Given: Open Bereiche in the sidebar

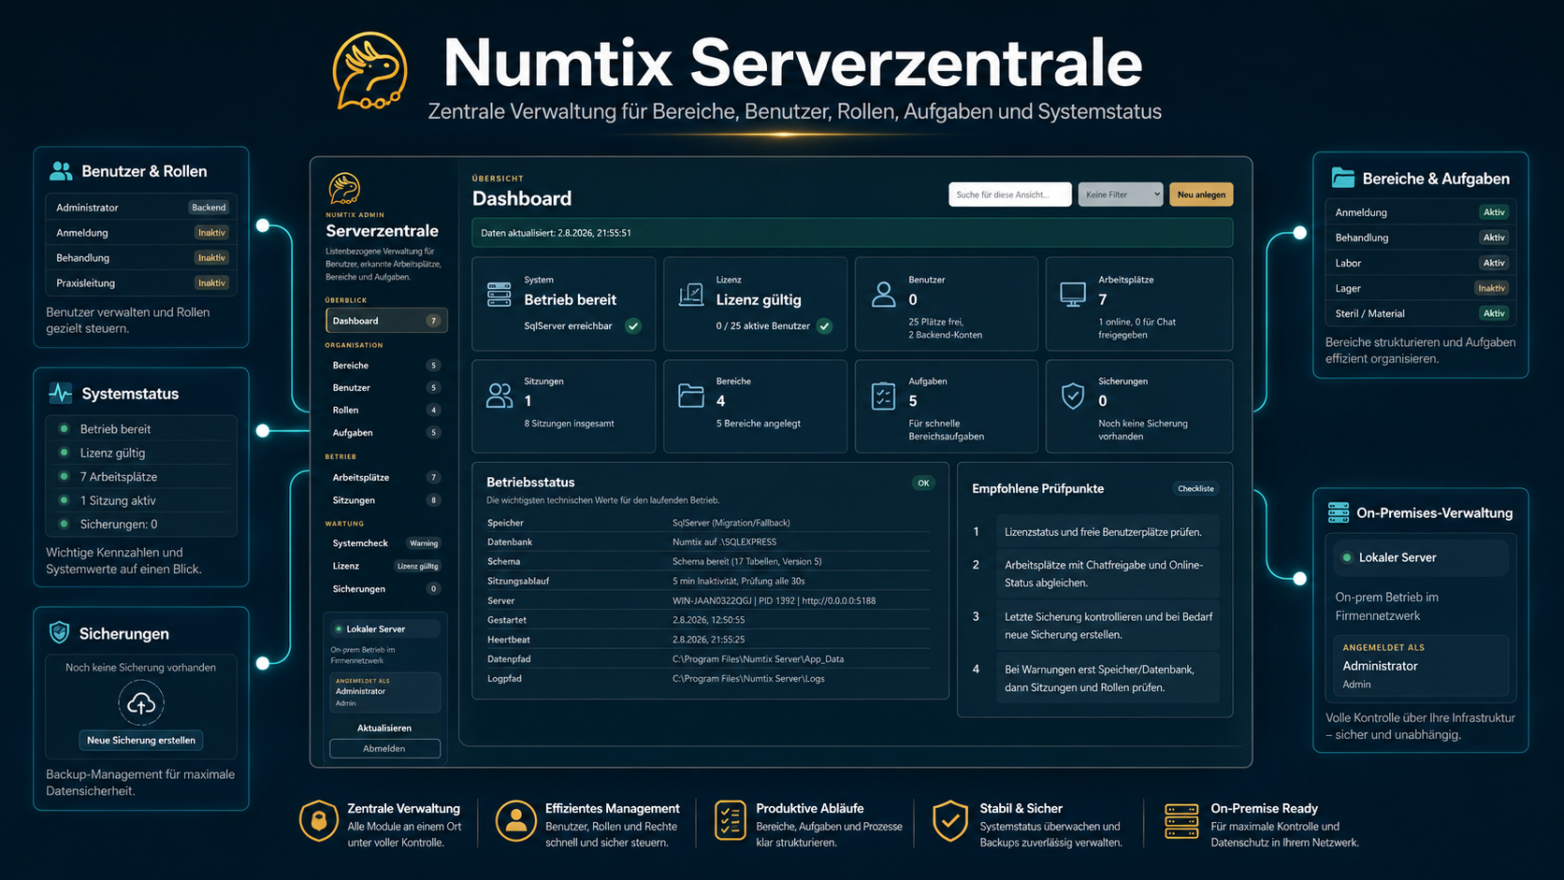Looking at the screenshot, I should 385,366.
